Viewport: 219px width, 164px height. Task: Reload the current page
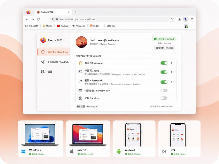point(38,19)
